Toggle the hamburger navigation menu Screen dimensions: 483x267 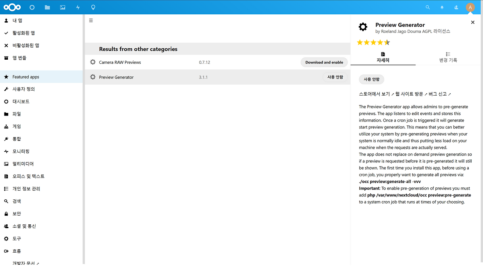click(x=91, y=20)
